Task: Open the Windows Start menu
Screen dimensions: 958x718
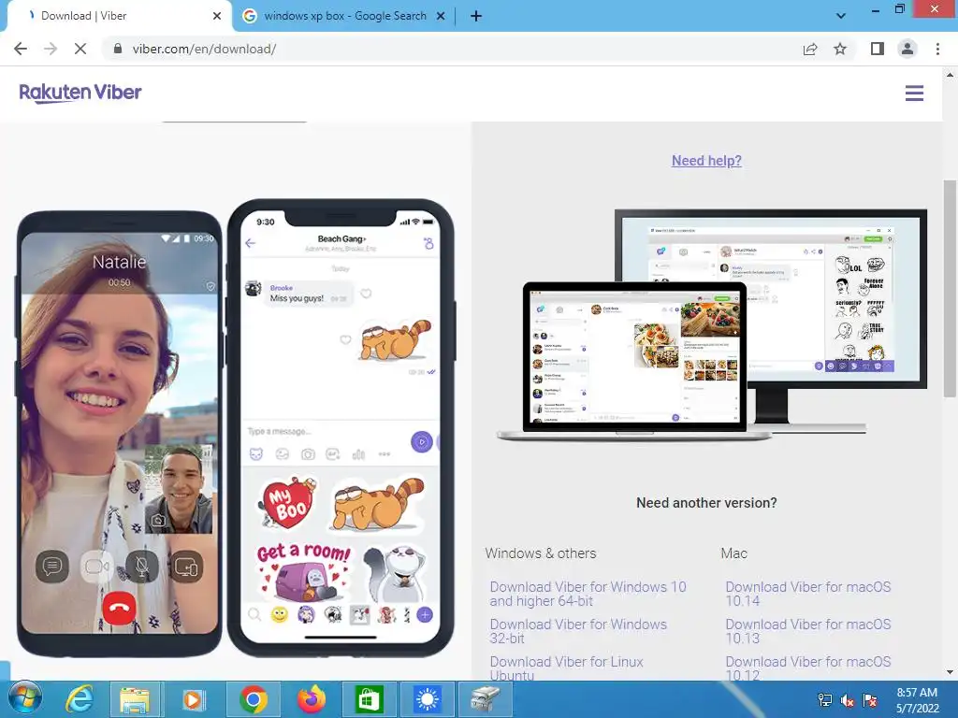Action: 25,699
